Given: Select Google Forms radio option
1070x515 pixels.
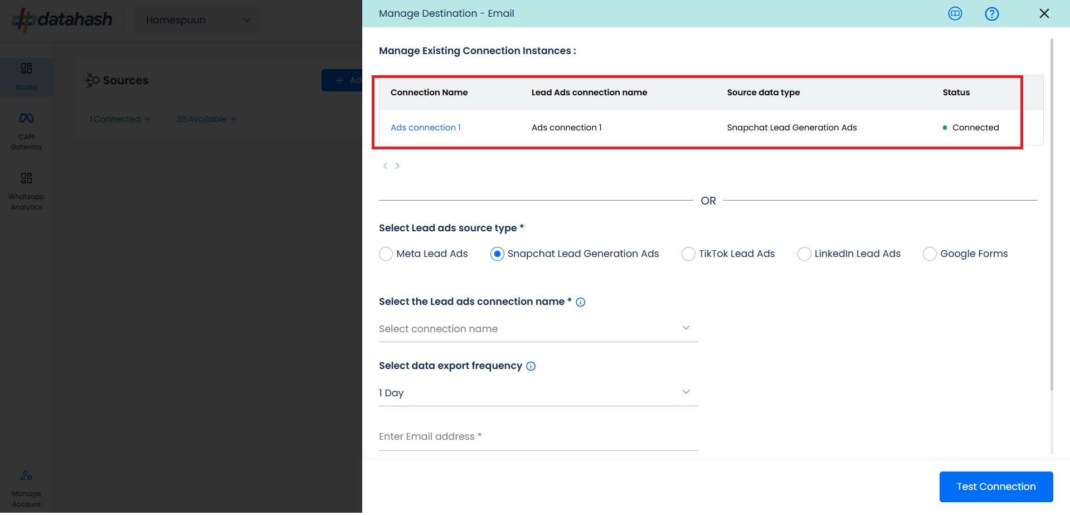Looking at the screenshot, I should click(x=930, y=254).
